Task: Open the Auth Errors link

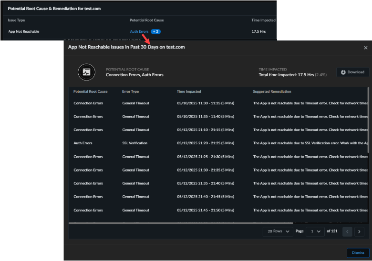Action: [139, 31]
